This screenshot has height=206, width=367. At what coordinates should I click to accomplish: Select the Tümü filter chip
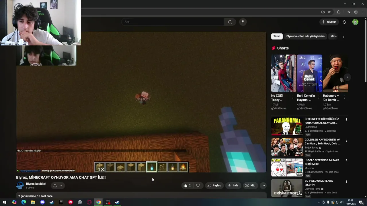point(277,36)
